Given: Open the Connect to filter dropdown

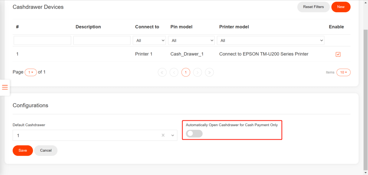Looking at the screenshot, I should coord(149,41).
